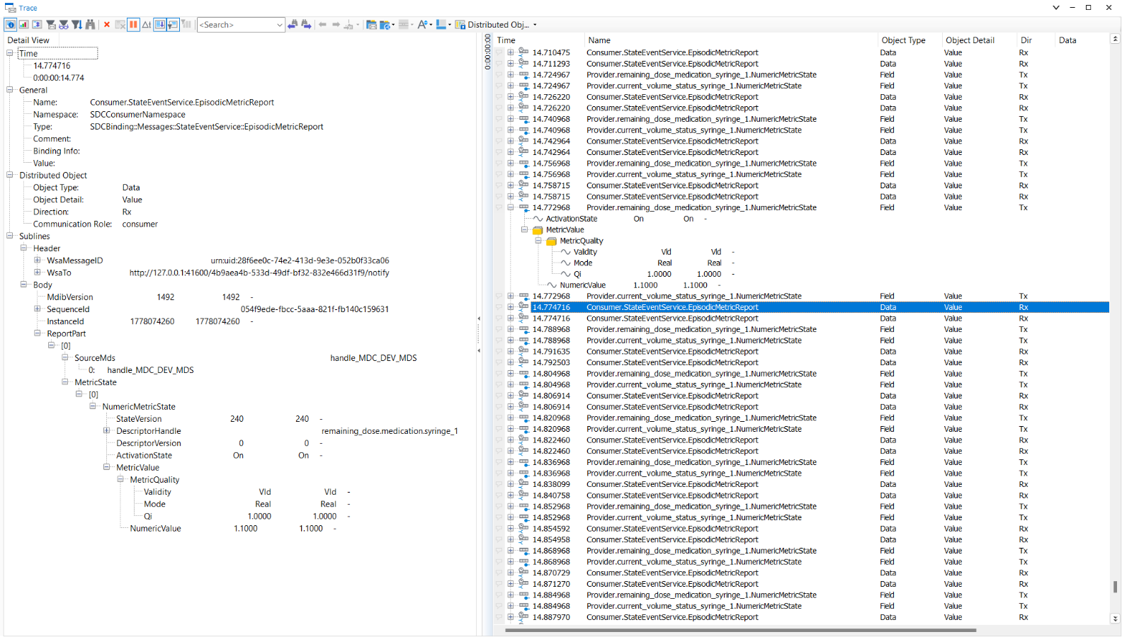Open the statistics bar chart view

(x=24, y=25)
